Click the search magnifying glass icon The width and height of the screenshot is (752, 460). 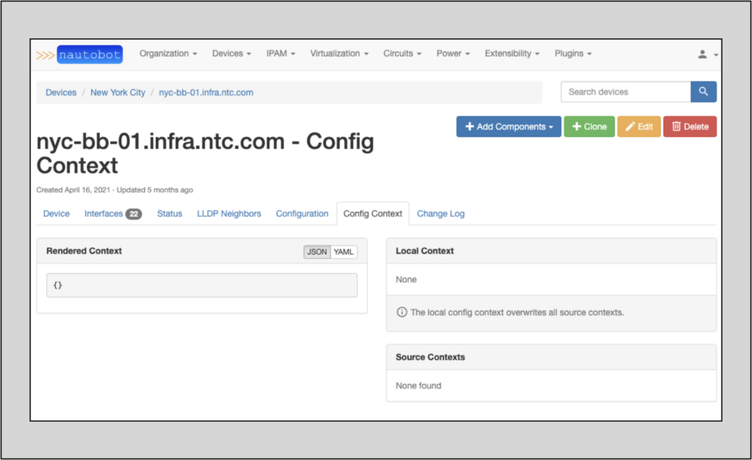[x=703, y=91]
